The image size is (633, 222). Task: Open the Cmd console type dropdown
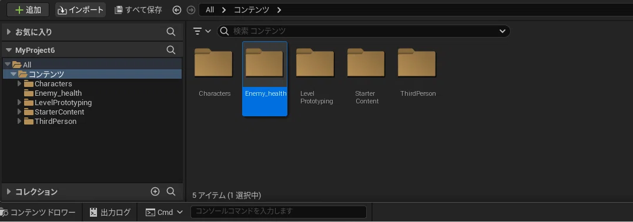coord(165,213)
